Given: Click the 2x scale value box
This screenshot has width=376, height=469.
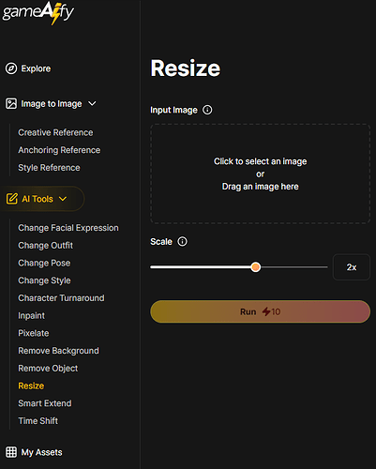Looking at the screenshot, I should point(352,267).
